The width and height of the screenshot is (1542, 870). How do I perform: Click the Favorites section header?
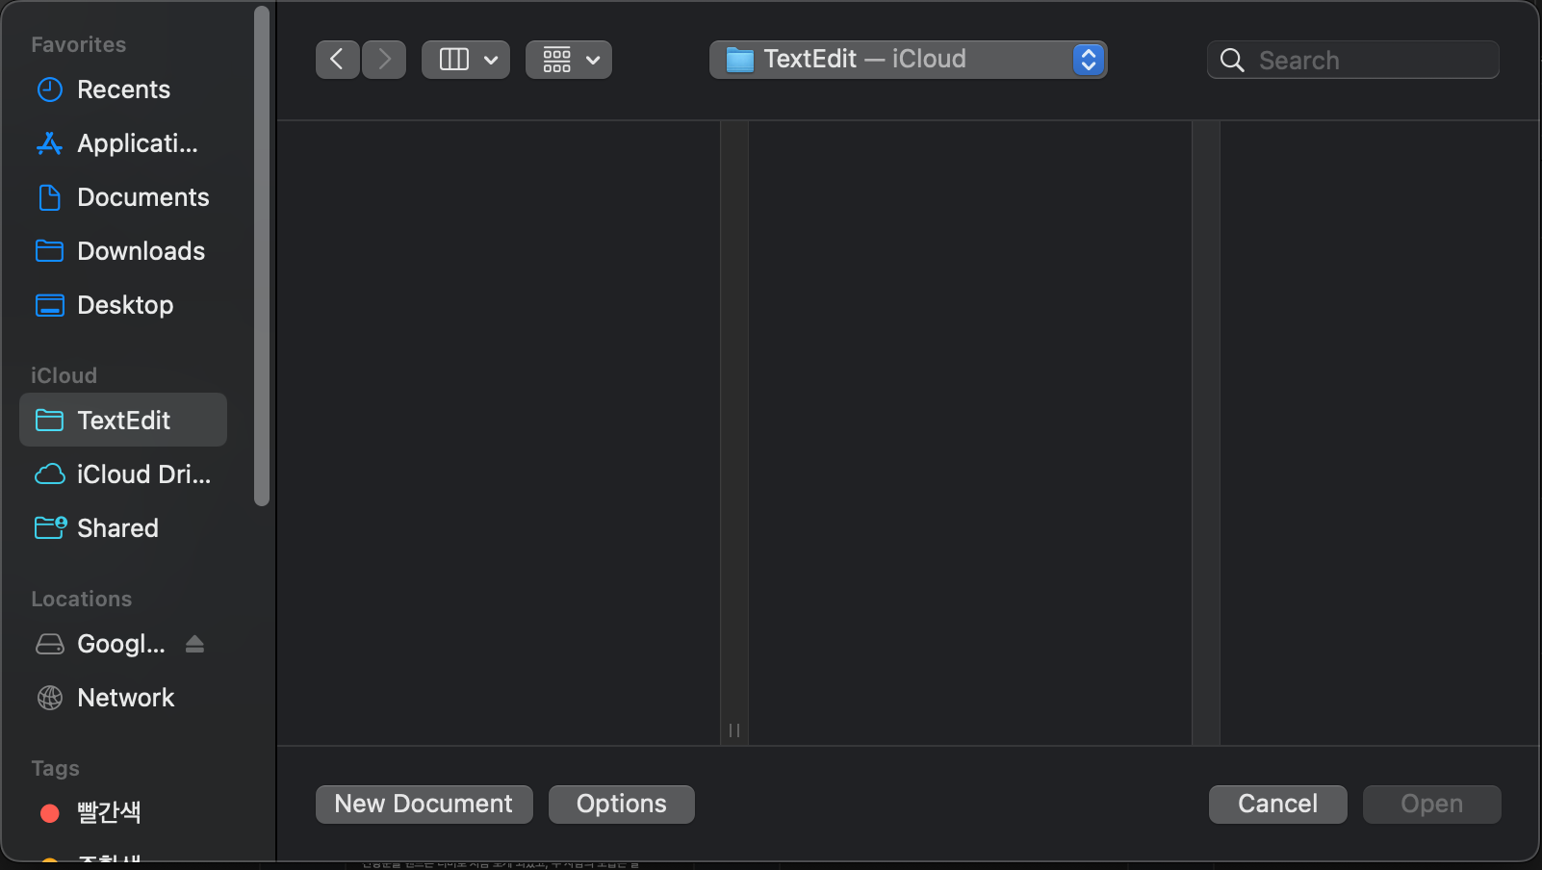79,44
